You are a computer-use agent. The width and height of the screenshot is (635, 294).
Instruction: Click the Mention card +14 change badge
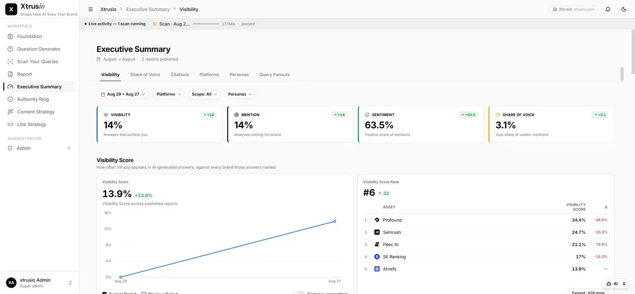coord(339,115)
